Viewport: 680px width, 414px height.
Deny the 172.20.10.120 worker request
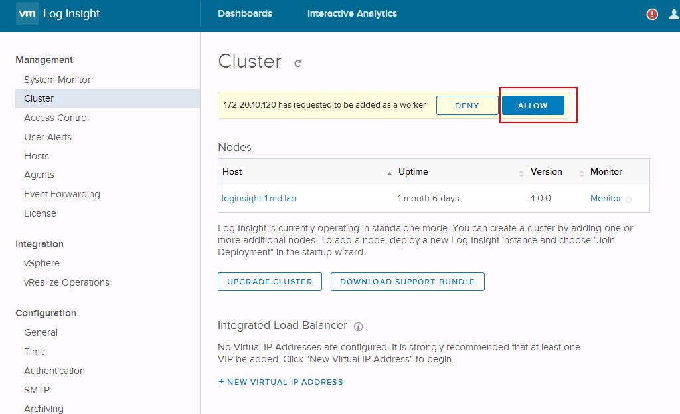(467, 106)
